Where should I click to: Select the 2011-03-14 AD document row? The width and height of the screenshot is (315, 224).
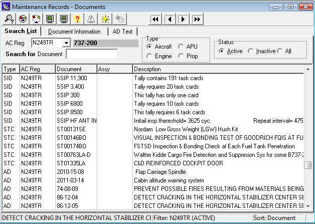[153, 180]
